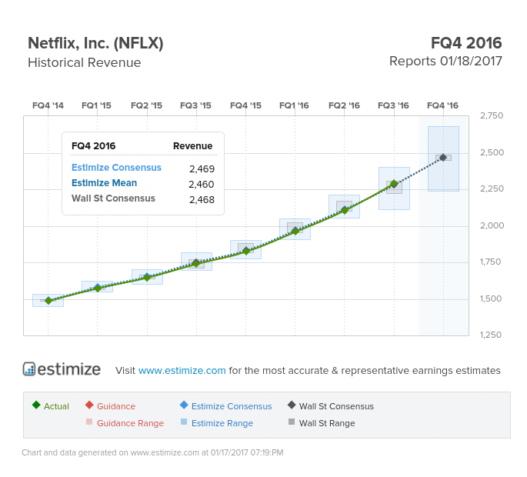Click the 1,750 y-axis label
527x477 pixels.
[490, 262]
